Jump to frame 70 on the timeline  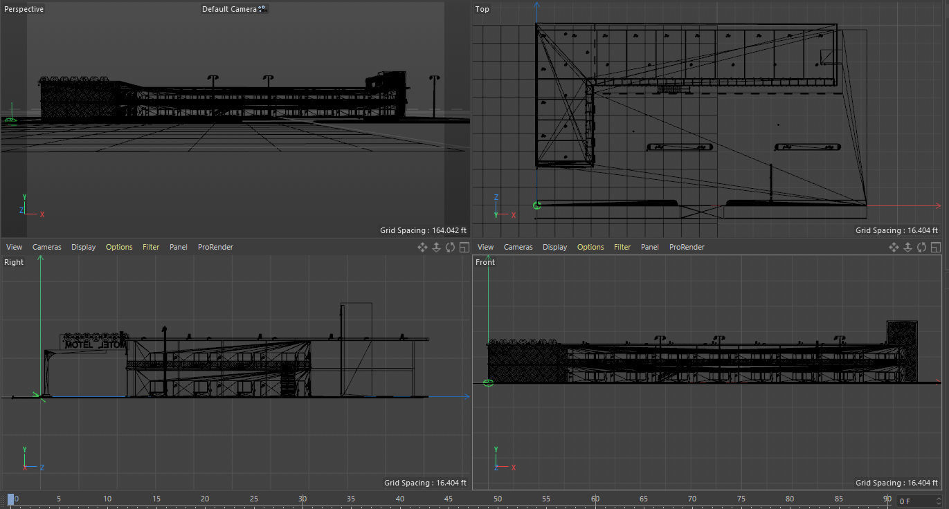click(692, 499)
